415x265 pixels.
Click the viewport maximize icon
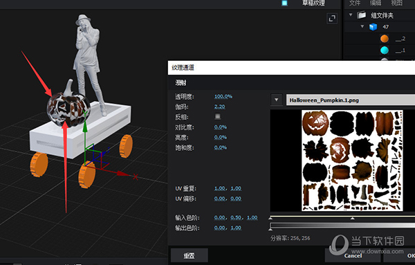click(332, 18)
